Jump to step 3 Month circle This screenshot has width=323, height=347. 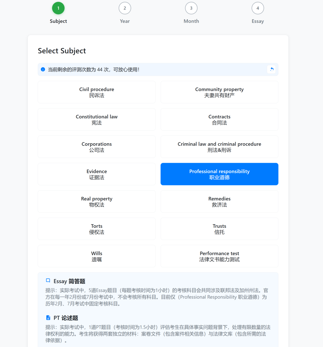191,8
